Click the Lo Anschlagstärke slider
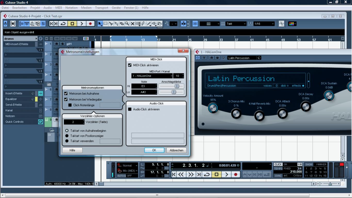The image size is (352, 198). tap(171, 92)
